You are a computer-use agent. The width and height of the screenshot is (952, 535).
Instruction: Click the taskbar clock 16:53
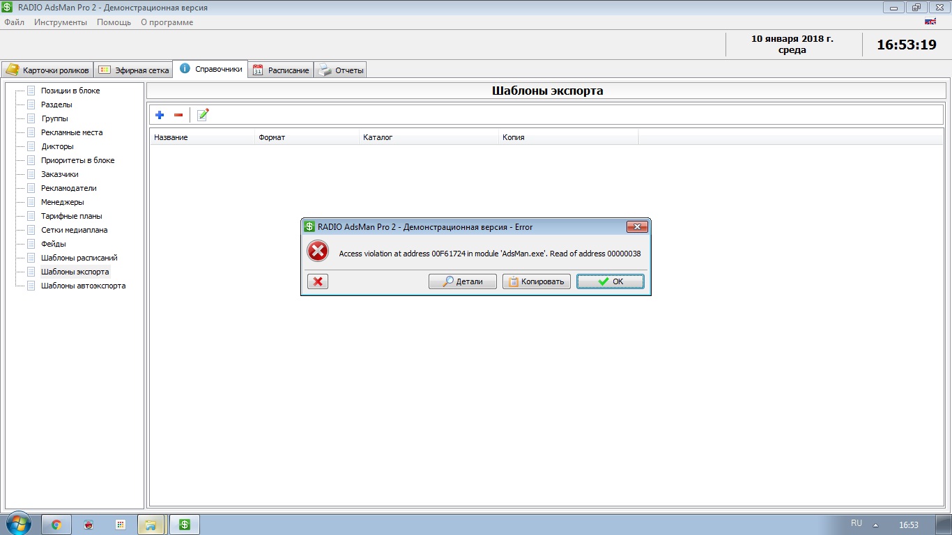click(909, 525)
